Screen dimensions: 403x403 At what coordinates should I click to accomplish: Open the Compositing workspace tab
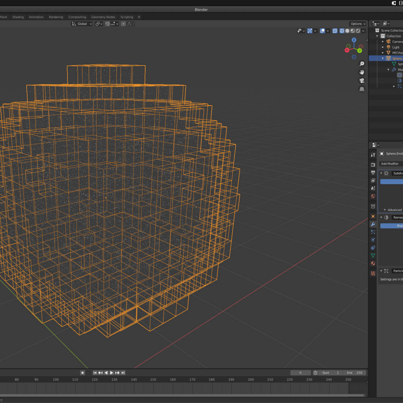click(x=77, y=17)
